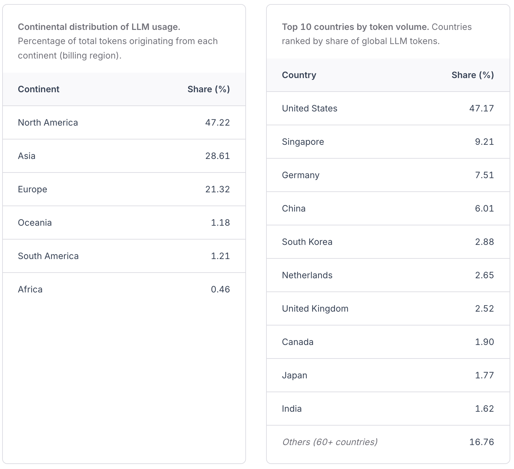Click the Oceania continent entry
Image resolution: width=514 pixels, height=469 pixels.
click(x=35, y=223)
